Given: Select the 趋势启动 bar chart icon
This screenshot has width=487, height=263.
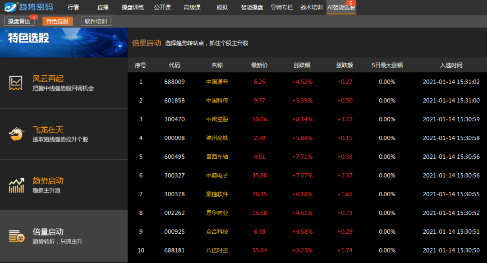Looking at the screenshot, I should coord(17,185).
